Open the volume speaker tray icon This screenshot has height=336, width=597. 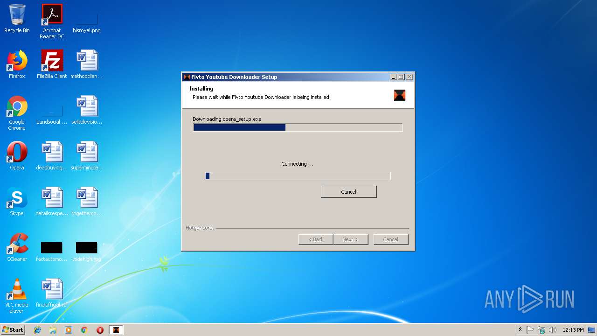[x=553, y=330]
